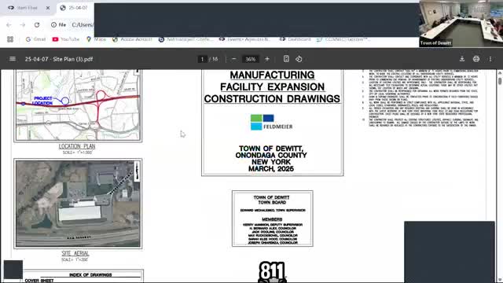Click the Town of Dewitt video thumbnail
Viewport: 503px width, 283px height.
tap(461, 24)
